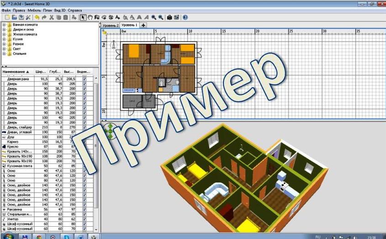Redo the last undone action

tap(44, 17)
